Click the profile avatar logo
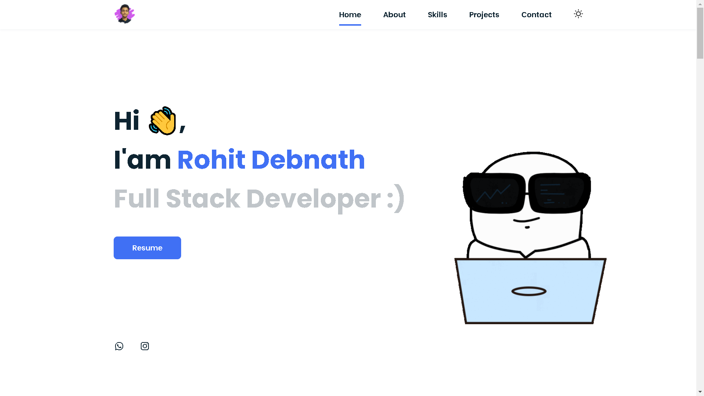704x396 pixels. [x=125, y=14]
